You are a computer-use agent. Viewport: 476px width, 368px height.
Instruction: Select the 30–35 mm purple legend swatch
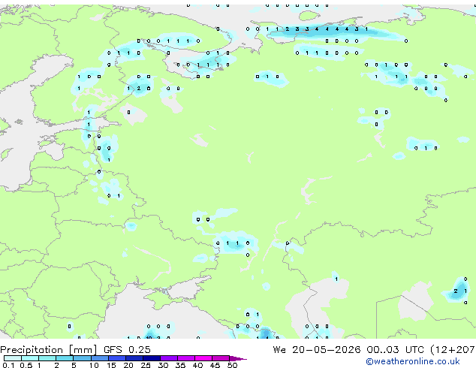169,358
